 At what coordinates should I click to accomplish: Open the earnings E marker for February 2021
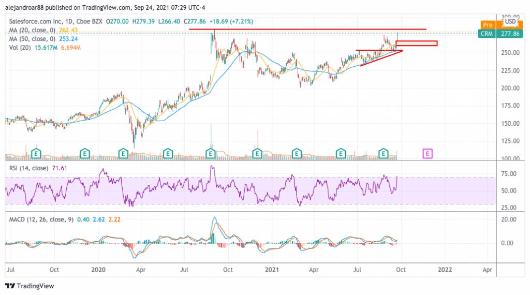coord(297,154)
